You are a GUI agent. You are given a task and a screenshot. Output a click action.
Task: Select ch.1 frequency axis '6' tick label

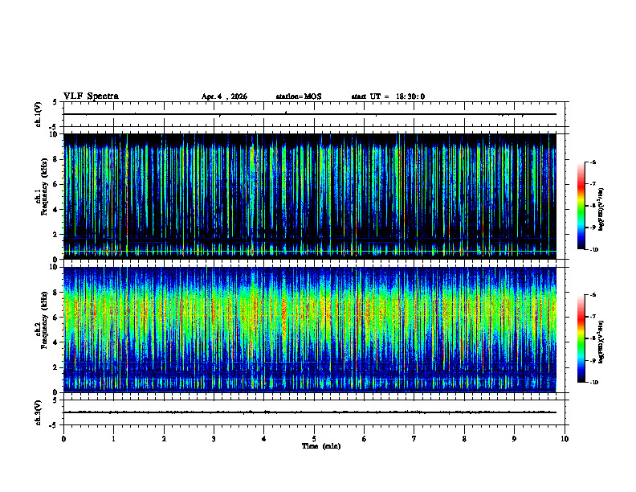pos(56,184)
